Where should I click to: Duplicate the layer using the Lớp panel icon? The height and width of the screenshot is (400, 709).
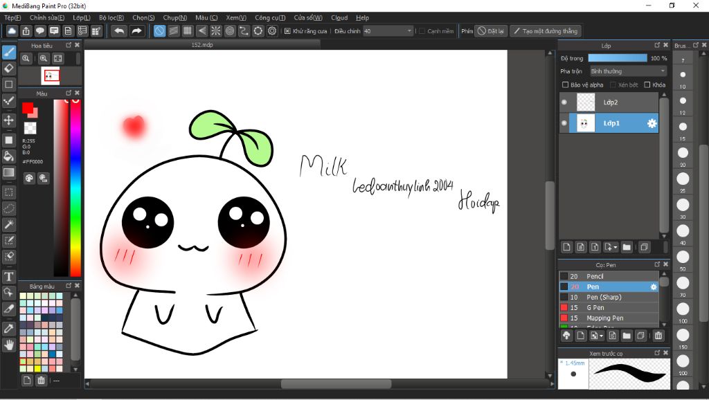[x=644, y=247]
